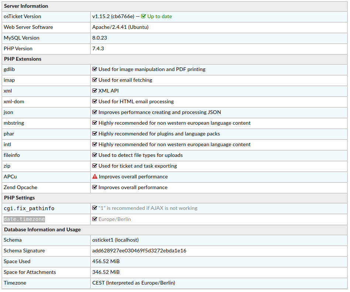The height and width of the screenshot is (292, 350).
Task: Click the check icon in the xml-dom row
Action: [x=95, y=101]
